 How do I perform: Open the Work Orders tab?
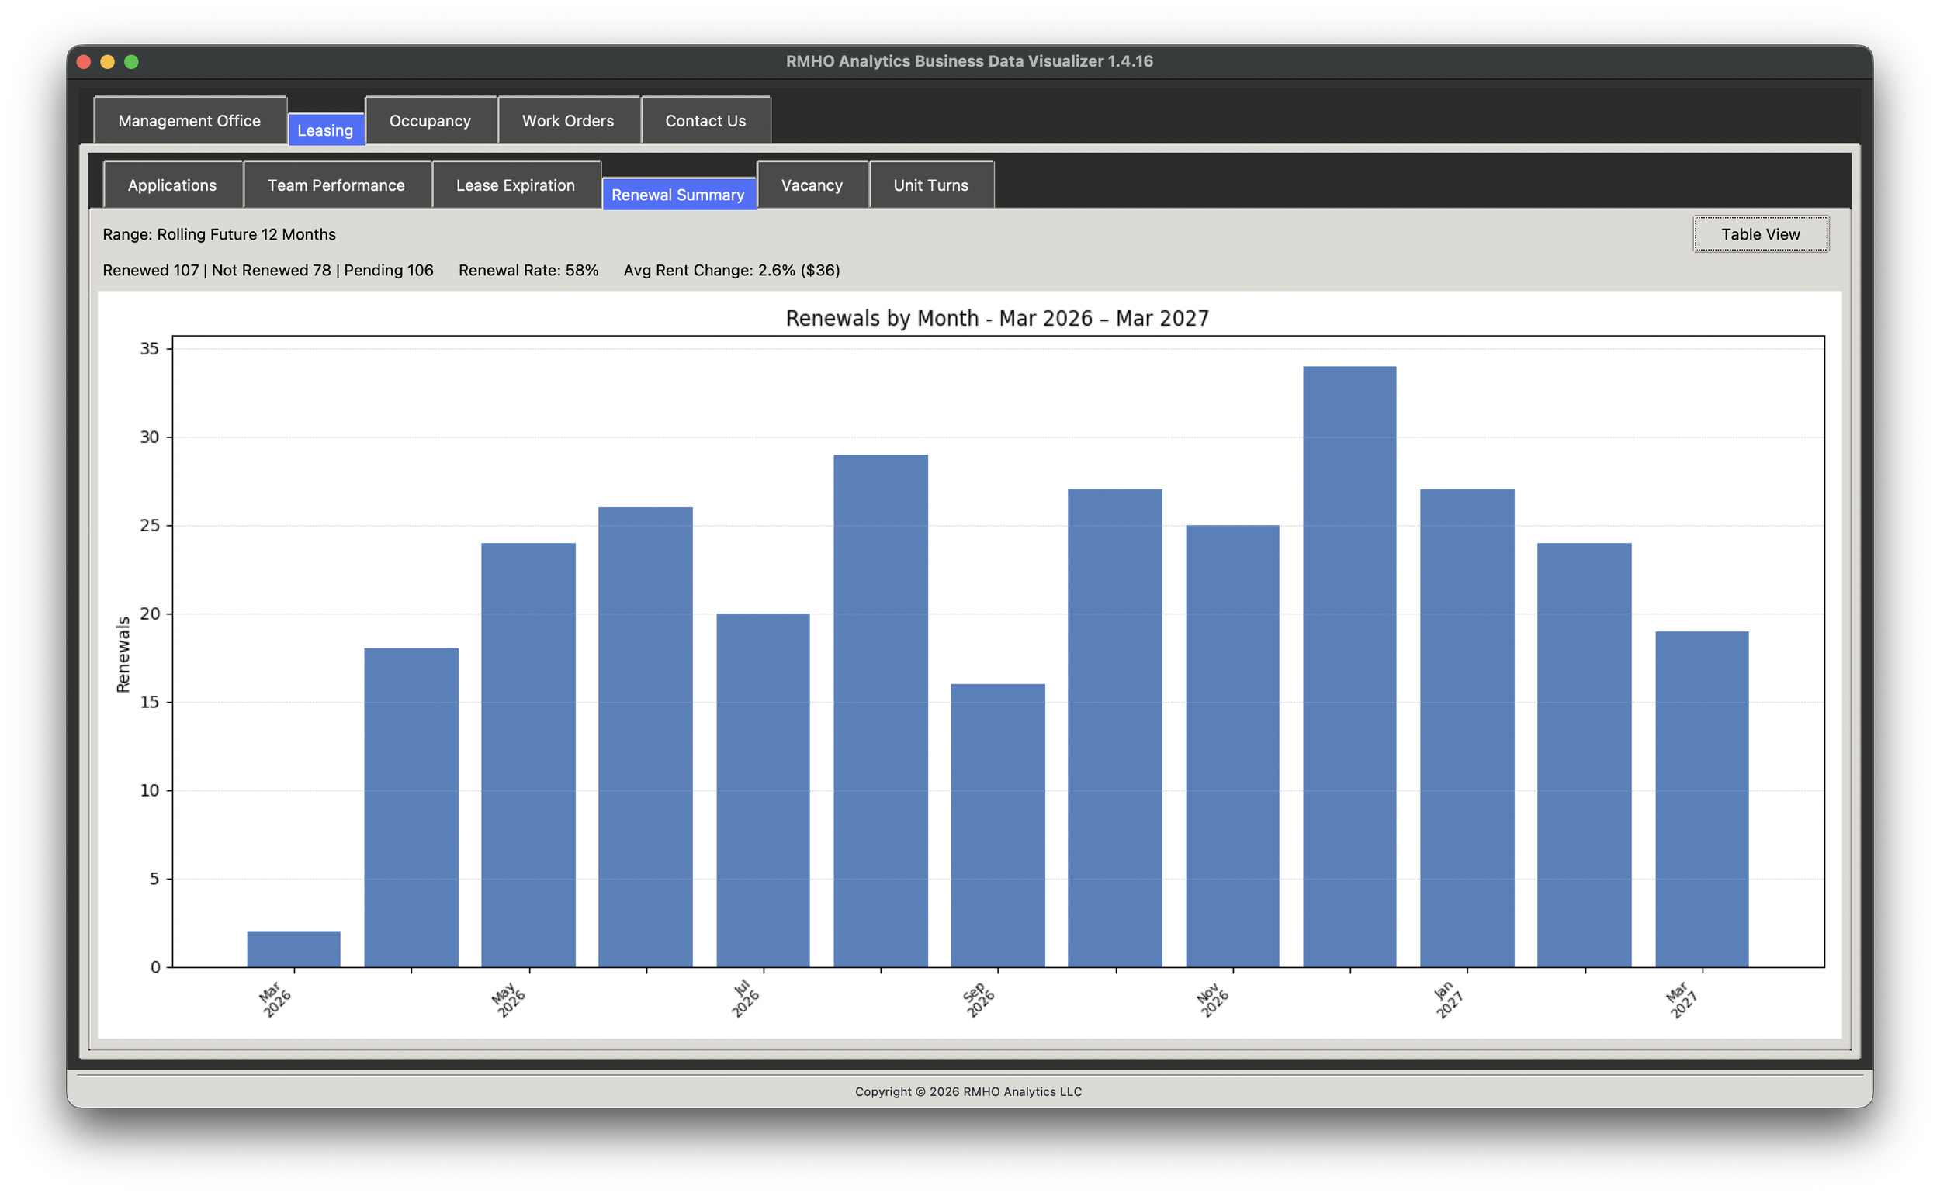(x=567, y=121)
